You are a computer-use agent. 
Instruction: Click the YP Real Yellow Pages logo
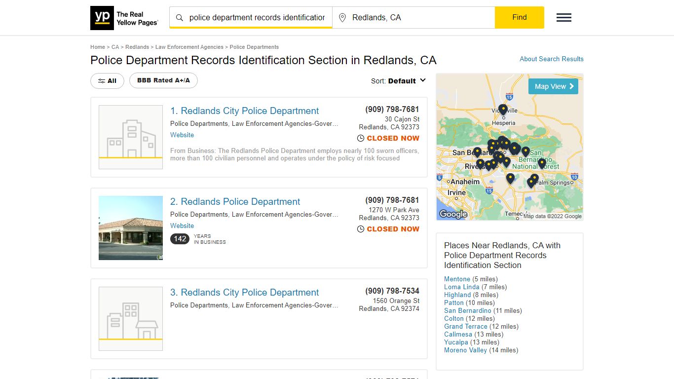(124, 18)
